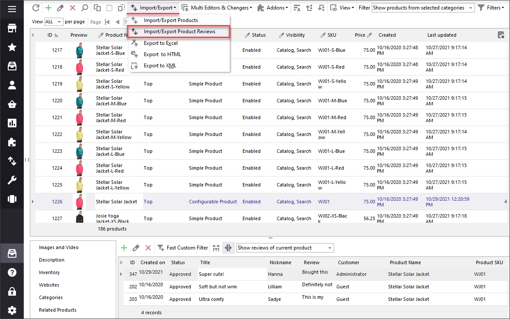Edit selected review with pencil icon
Image resolution: width=510 pixels, height=319 pixels.
coord(136,248)
